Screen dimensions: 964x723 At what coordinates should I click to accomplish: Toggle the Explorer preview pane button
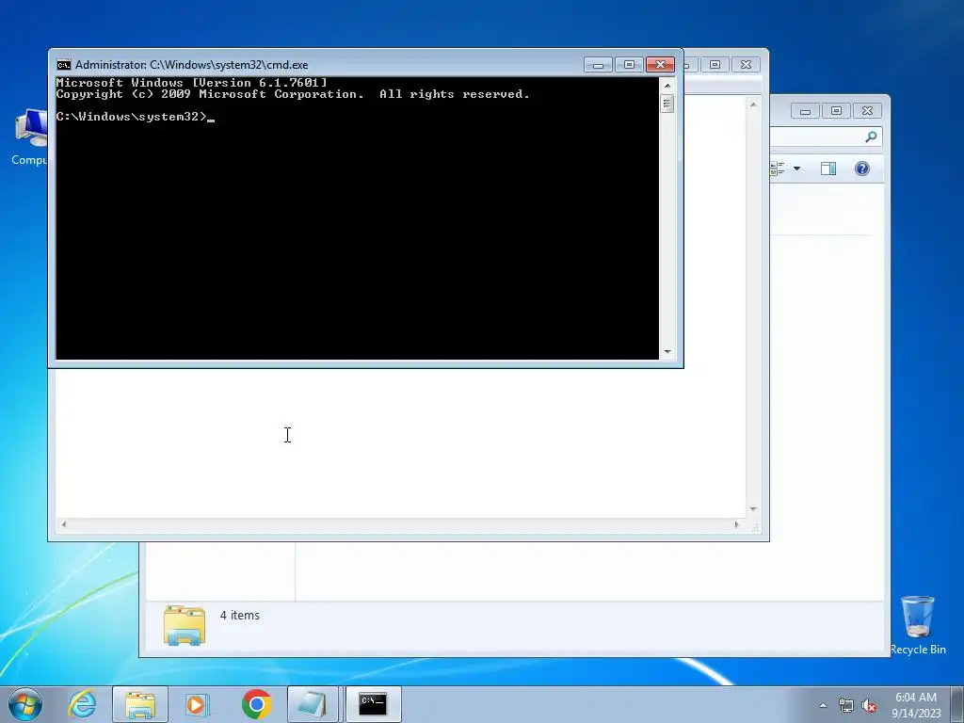(x=828, y=169)
